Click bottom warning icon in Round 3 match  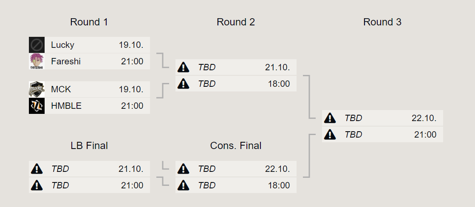coord(330,134)
